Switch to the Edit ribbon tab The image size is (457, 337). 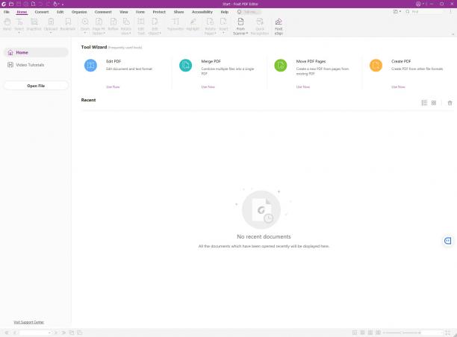(60, 12)
